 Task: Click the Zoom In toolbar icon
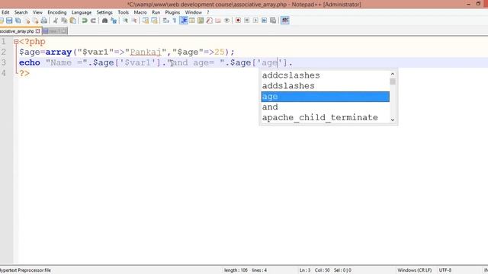click(125, 21)
